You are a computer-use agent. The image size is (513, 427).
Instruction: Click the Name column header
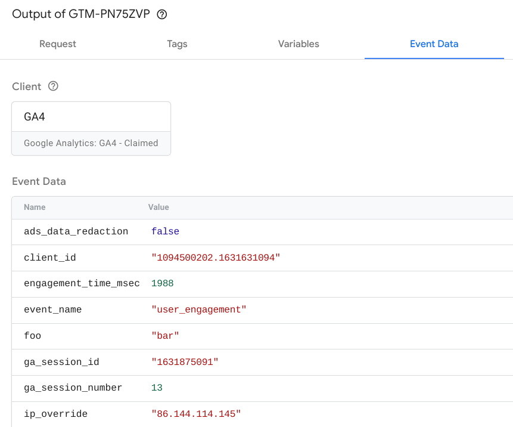(x=35, y=207)
